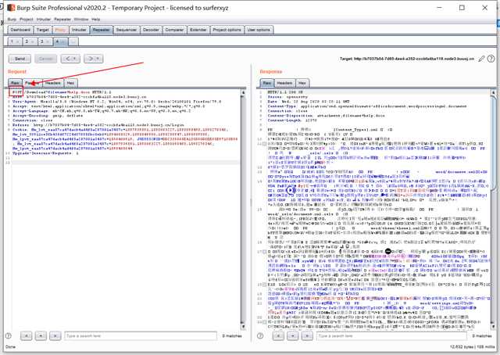
Task: Show response Raw view
Action: 266,83
